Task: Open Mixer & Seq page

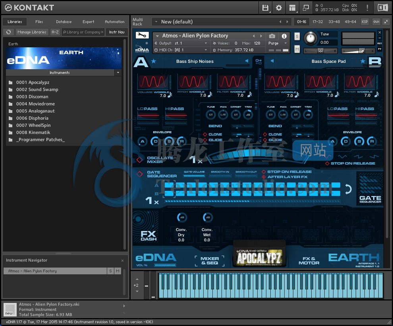Action: tap(210, 261)
